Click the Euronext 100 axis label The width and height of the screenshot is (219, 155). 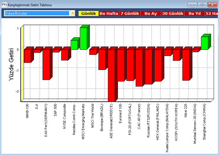pos(120,114)
